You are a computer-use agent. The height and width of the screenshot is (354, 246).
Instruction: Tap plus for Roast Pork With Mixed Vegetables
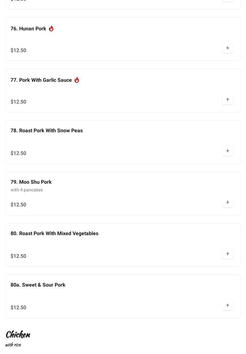coord(227,254)
